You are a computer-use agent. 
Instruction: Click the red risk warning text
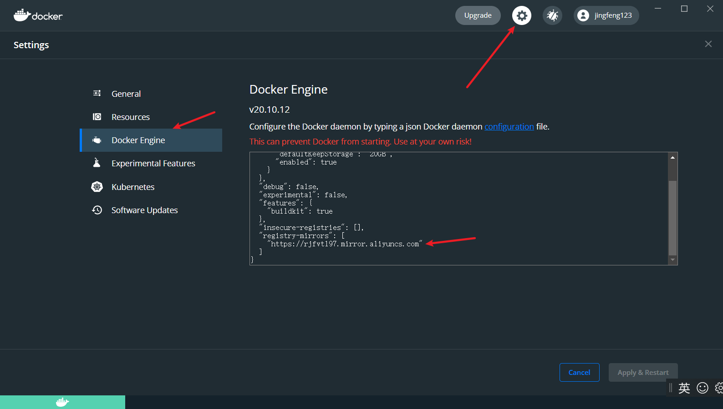click(361, 141)
